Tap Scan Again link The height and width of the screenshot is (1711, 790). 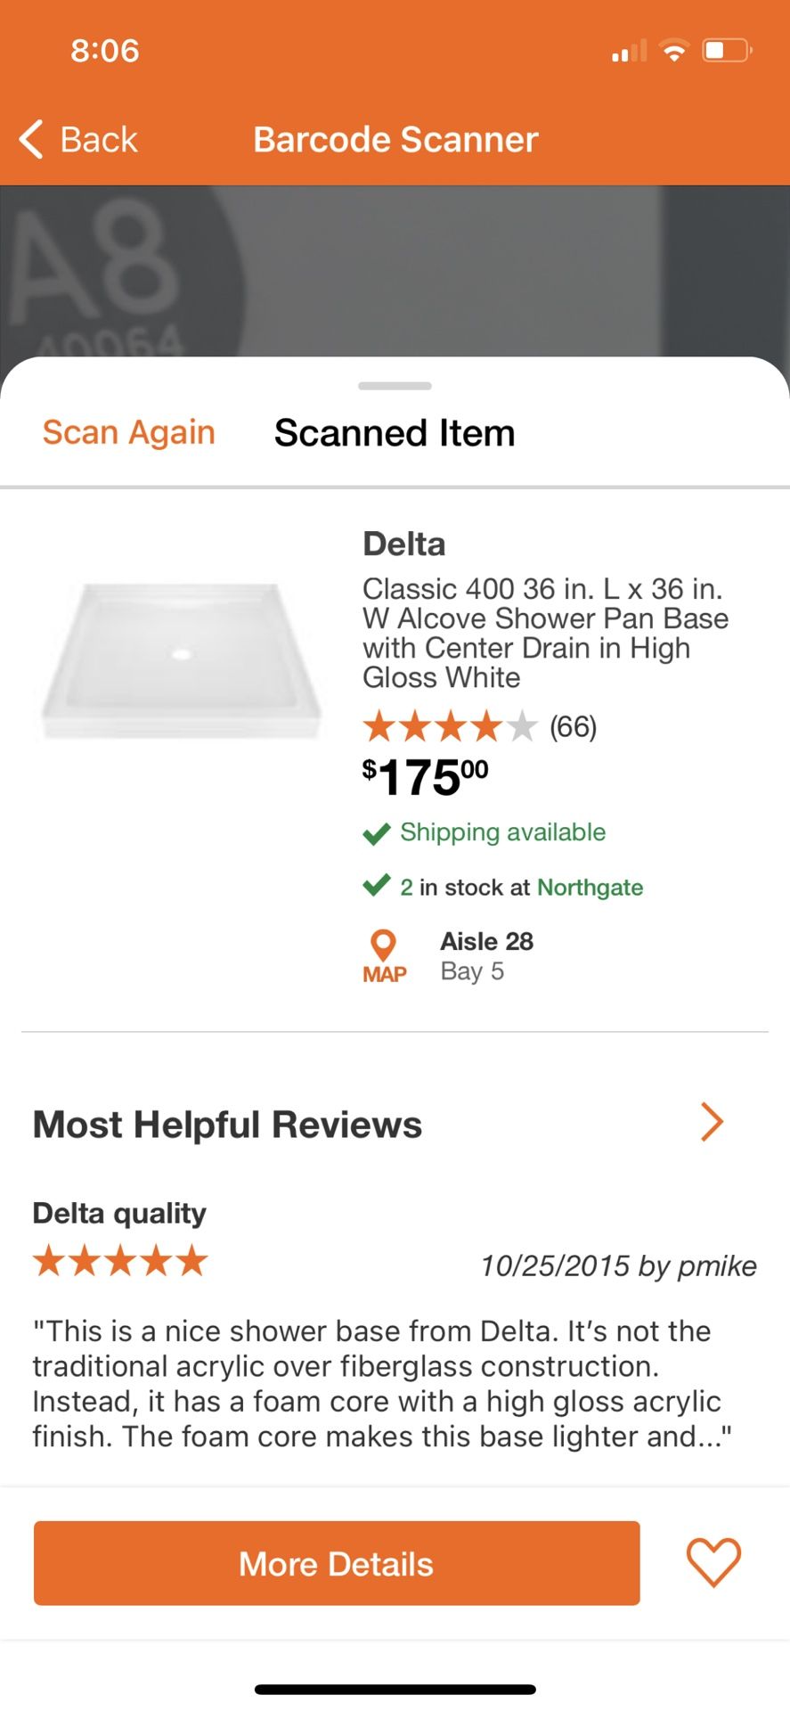pos(129,432)
